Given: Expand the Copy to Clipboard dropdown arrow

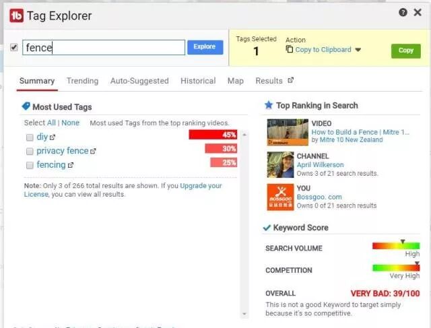Looking at the screenshot, I should pyautogui.click(x=358, y=50).
